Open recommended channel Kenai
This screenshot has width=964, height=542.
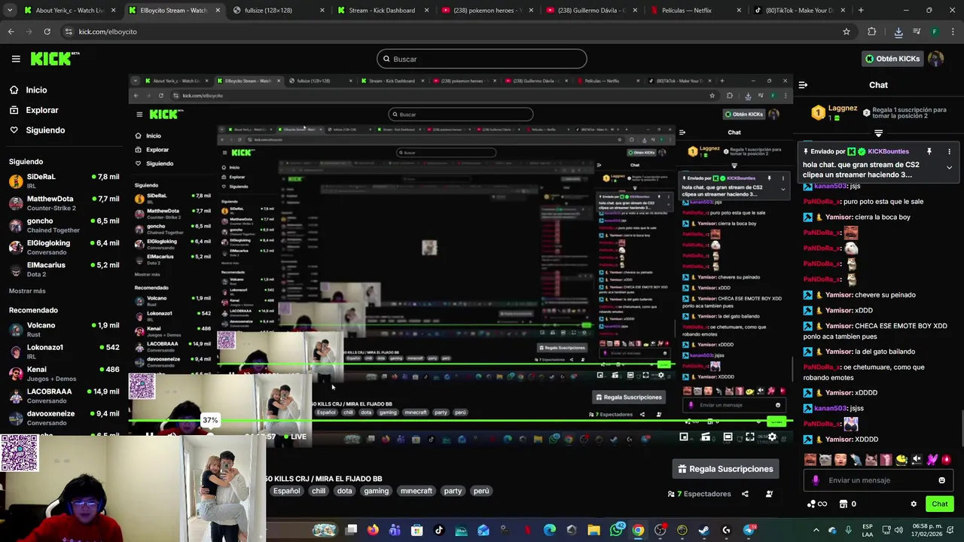tap(64, 373)
